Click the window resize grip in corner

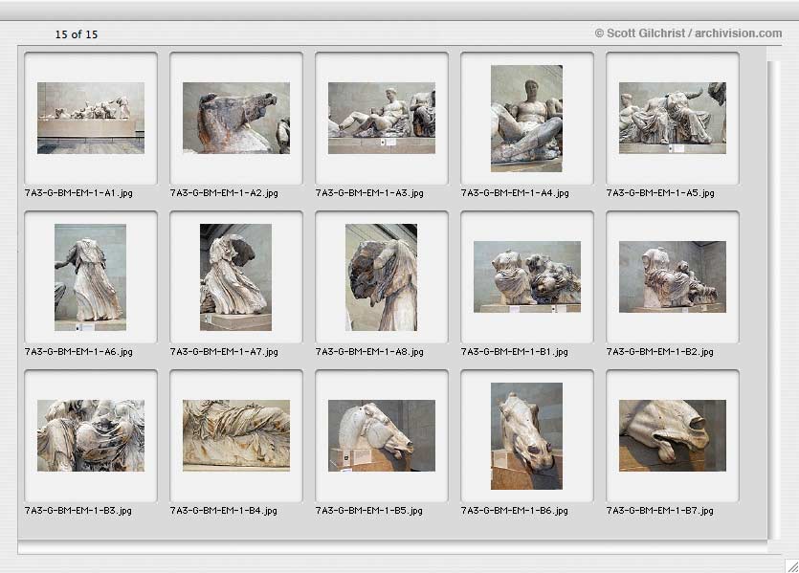792,566
